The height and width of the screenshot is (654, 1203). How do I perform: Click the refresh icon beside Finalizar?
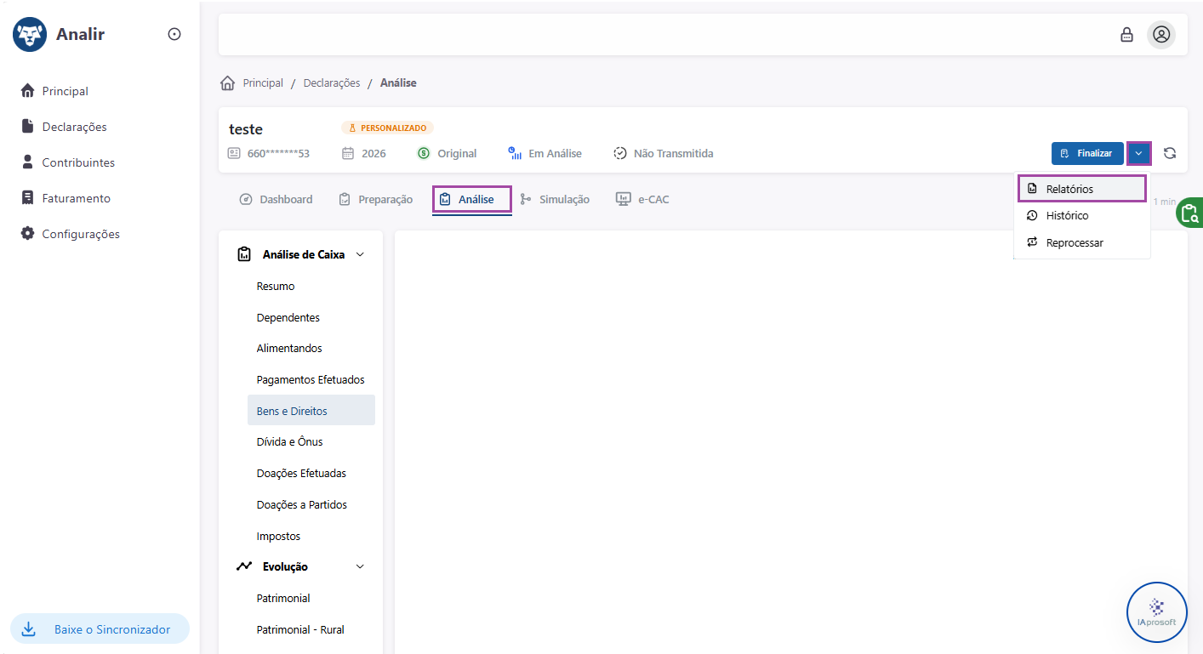[x=1170, y=153]
